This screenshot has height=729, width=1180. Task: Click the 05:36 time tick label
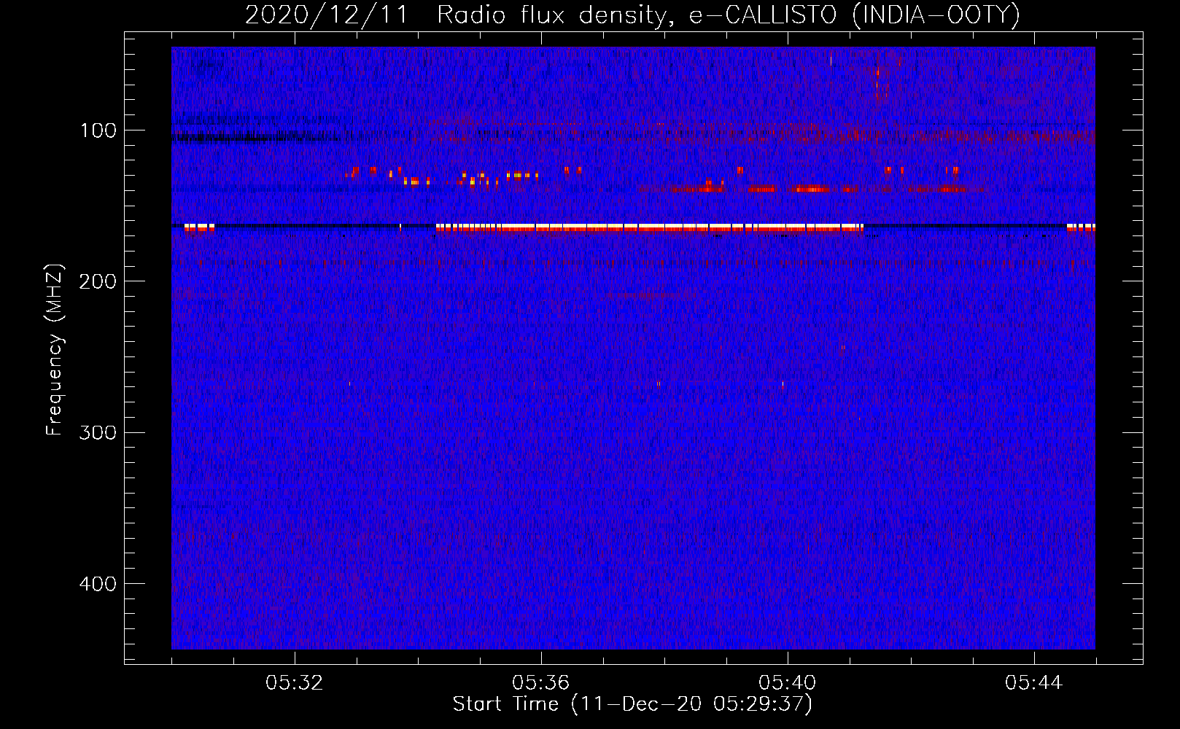point(541,683)
